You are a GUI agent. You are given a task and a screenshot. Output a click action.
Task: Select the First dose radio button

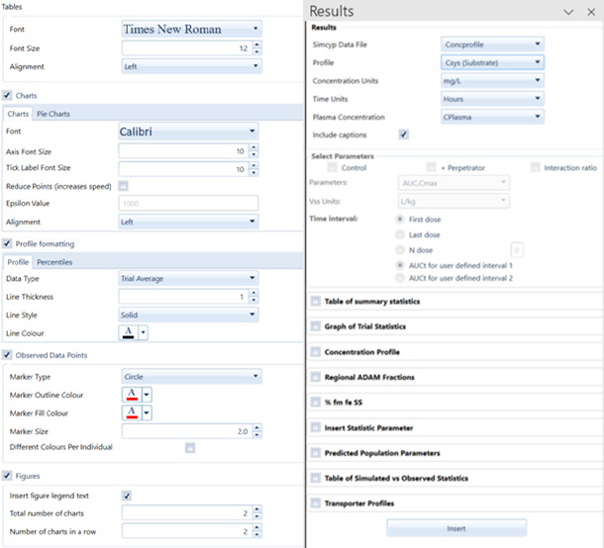point(400,219)
